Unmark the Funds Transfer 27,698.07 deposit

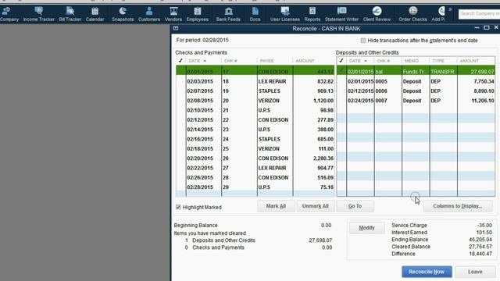(x=416, y=71)
